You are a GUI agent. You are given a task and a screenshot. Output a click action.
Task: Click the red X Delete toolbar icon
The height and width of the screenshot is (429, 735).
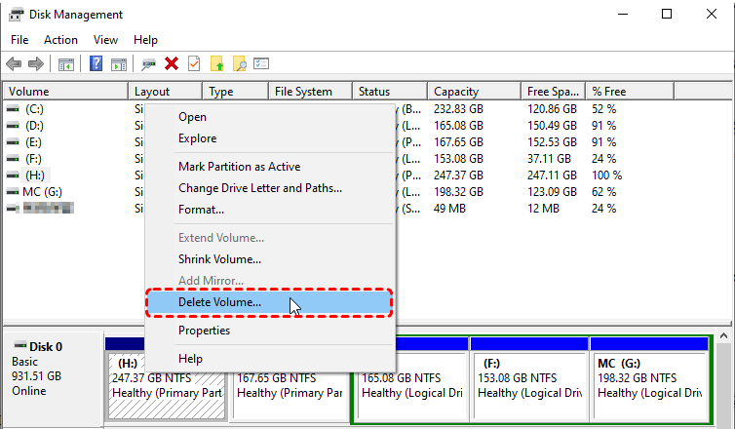pos(172,64)
